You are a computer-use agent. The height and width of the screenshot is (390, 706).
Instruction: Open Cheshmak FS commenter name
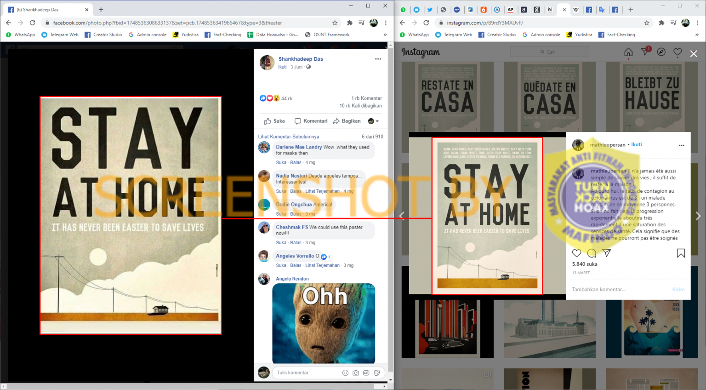[292, 227]
